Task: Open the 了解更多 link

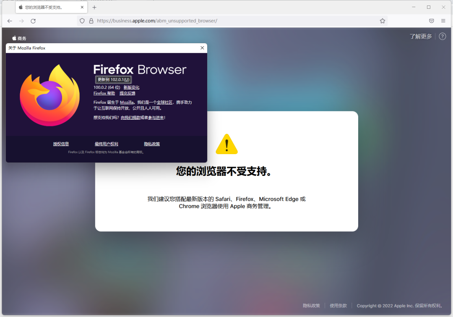Action: coord(420,36)
